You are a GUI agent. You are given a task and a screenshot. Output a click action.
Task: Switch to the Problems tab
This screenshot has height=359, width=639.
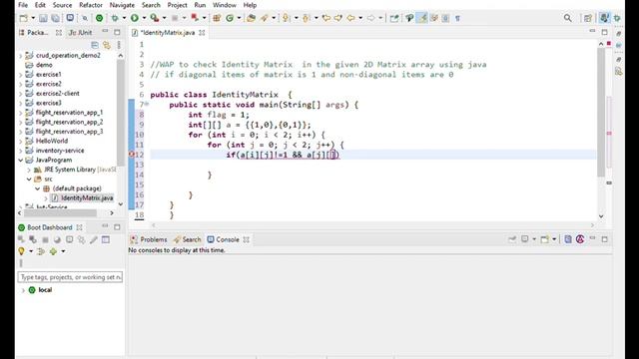(x=149, y=239)
